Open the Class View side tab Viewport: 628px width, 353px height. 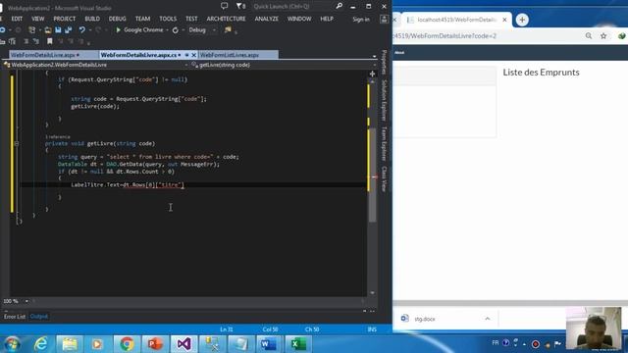(x=384, y=178)
